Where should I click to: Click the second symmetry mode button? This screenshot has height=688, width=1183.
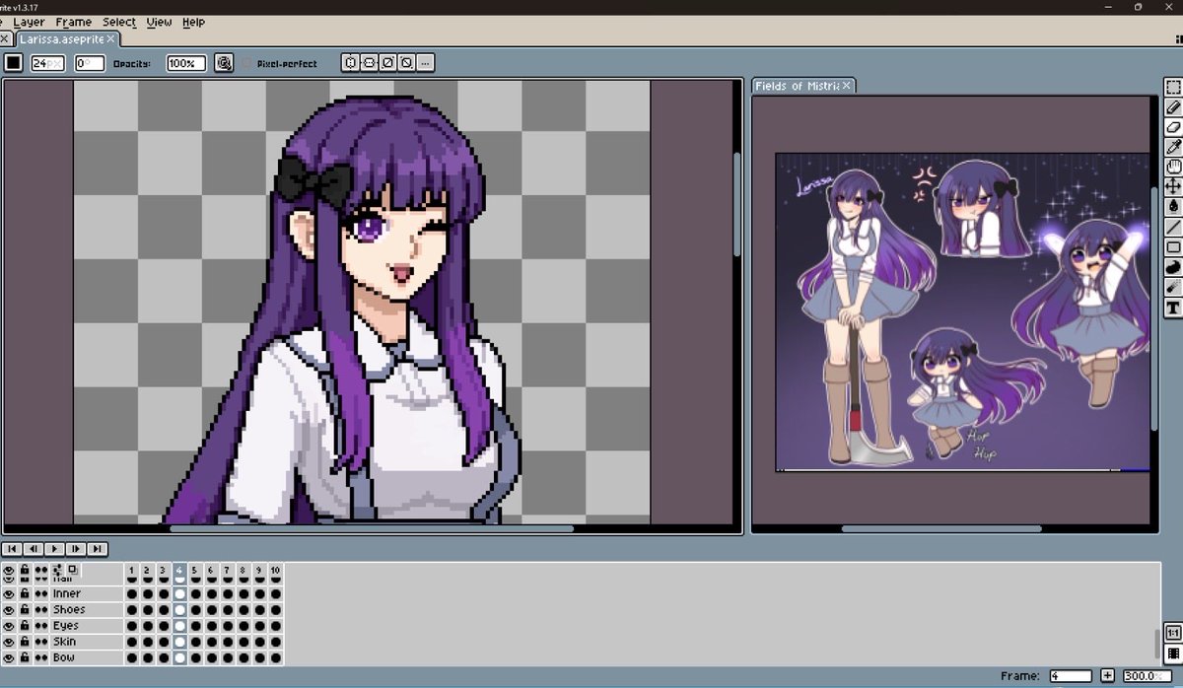369,63
